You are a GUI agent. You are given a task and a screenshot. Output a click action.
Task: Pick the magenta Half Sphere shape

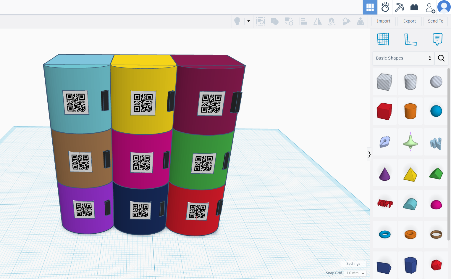[x=436, y=204]
